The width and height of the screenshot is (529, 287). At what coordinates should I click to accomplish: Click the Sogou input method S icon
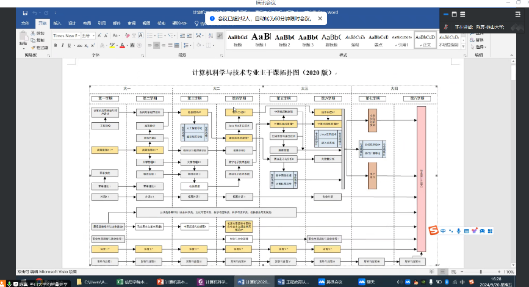click(x=434, y=231)
